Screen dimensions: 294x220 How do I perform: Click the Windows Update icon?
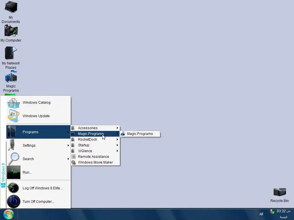(13, 116)
